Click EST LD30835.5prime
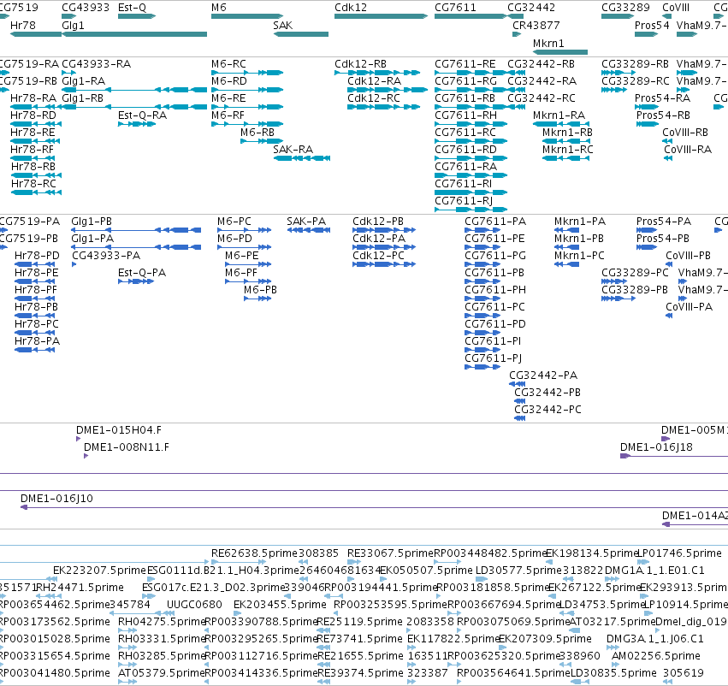The width and height of the screenshot is (728, 686). (613, 672)
